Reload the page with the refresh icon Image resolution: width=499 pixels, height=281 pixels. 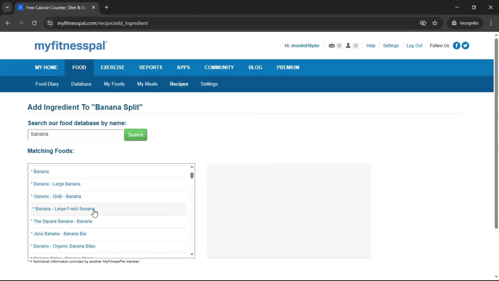[x=34, y=23]
